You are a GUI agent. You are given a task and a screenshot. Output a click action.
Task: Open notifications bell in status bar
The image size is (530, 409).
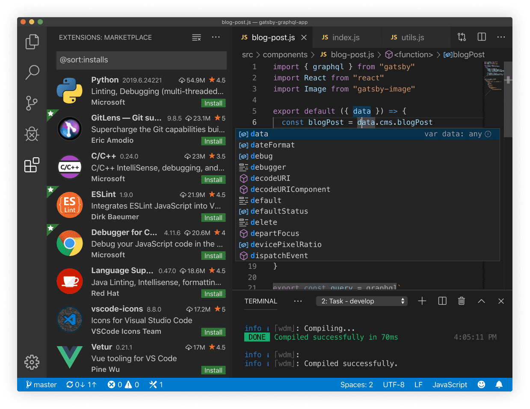click(499, 385)
